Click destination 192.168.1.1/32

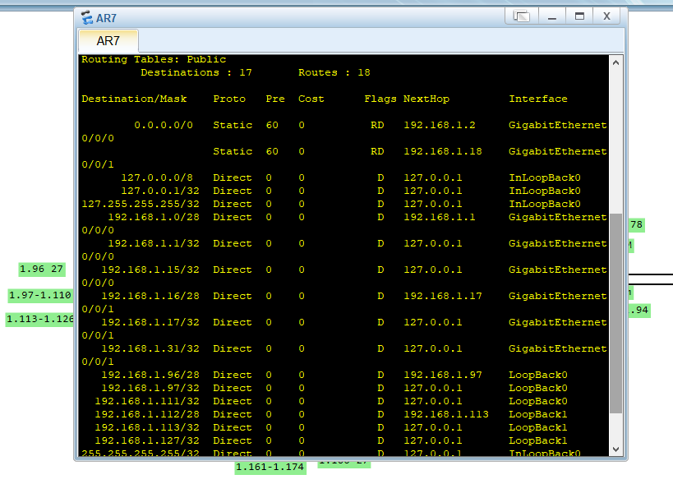[x=154, y=243]
